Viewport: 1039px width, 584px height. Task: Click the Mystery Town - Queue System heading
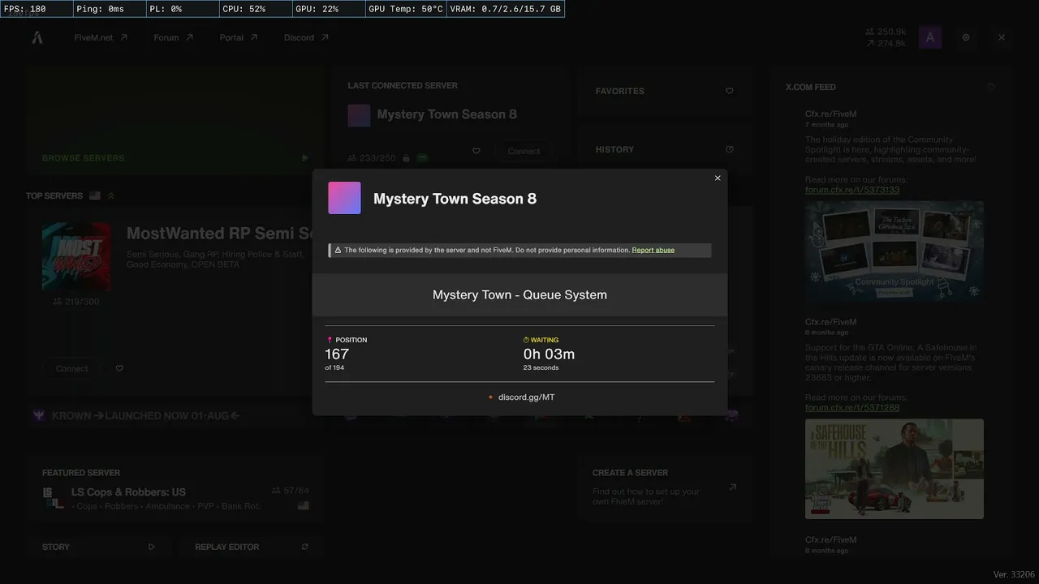pos(519,294)
